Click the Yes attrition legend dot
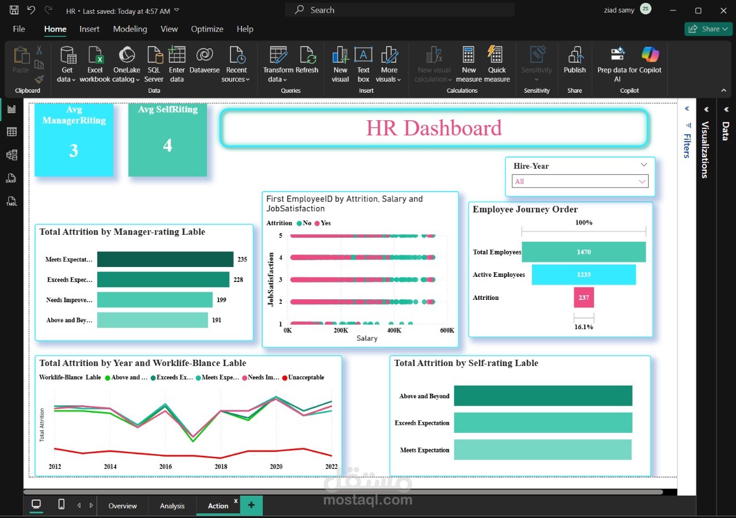Screen dimensions: 736x518 317,223
